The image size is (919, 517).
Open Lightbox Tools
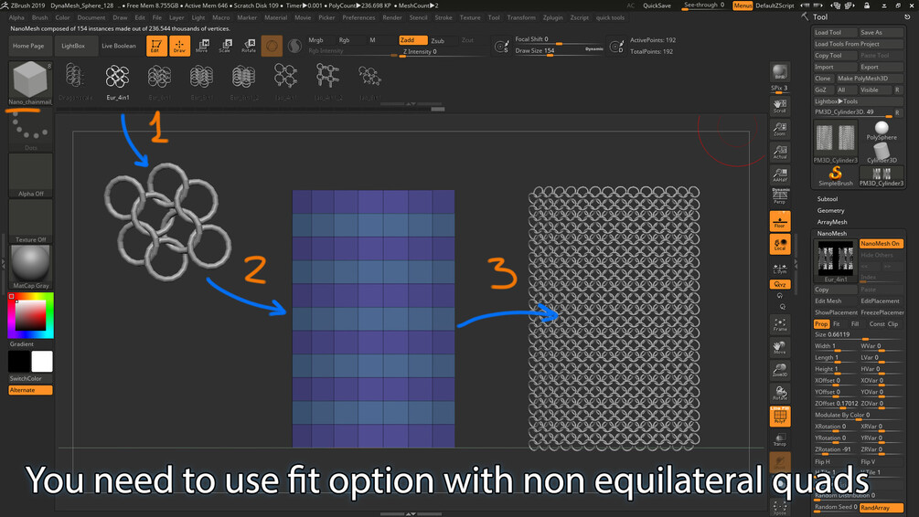[858, 101]
